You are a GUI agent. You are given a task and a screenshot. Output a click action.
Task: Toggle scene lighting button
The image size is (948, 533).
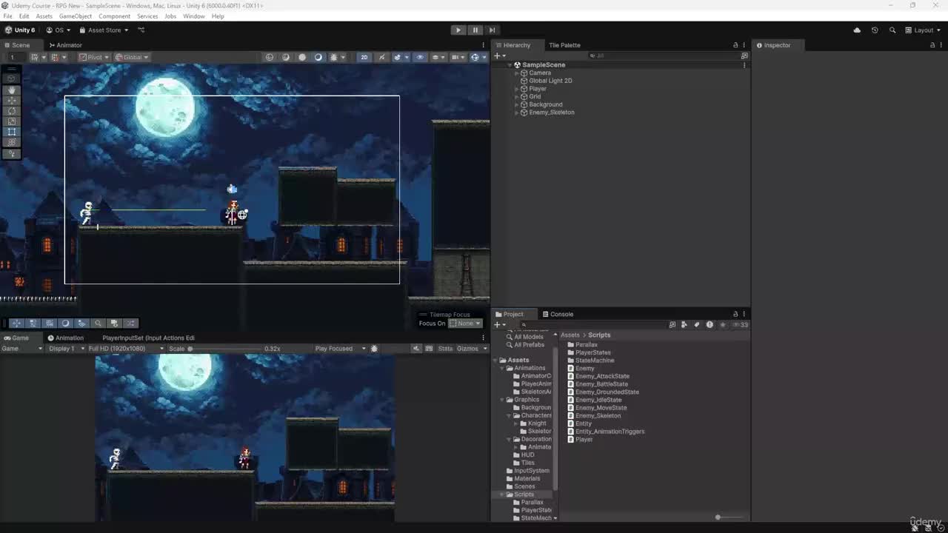[382, 57]
